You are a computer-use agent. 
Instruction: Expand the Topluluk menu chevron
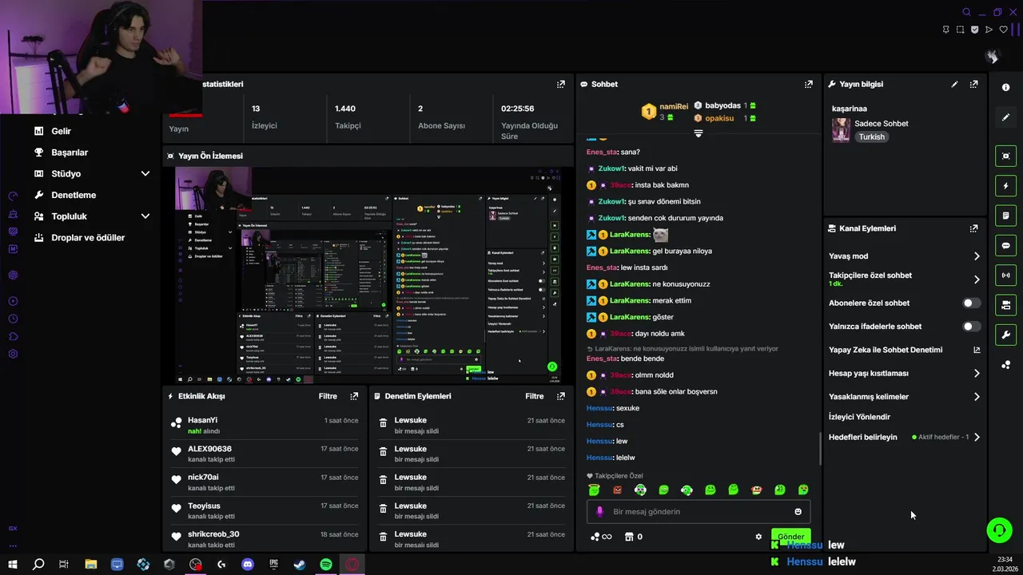pyautogui.click(x=145, y=216)
